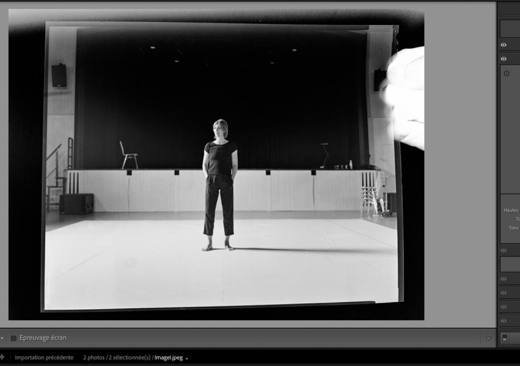Image resolution: width=520 pixels, height=366 pixels.
Task: Click the histogram box at top of right panel
Action: (510, 28)
